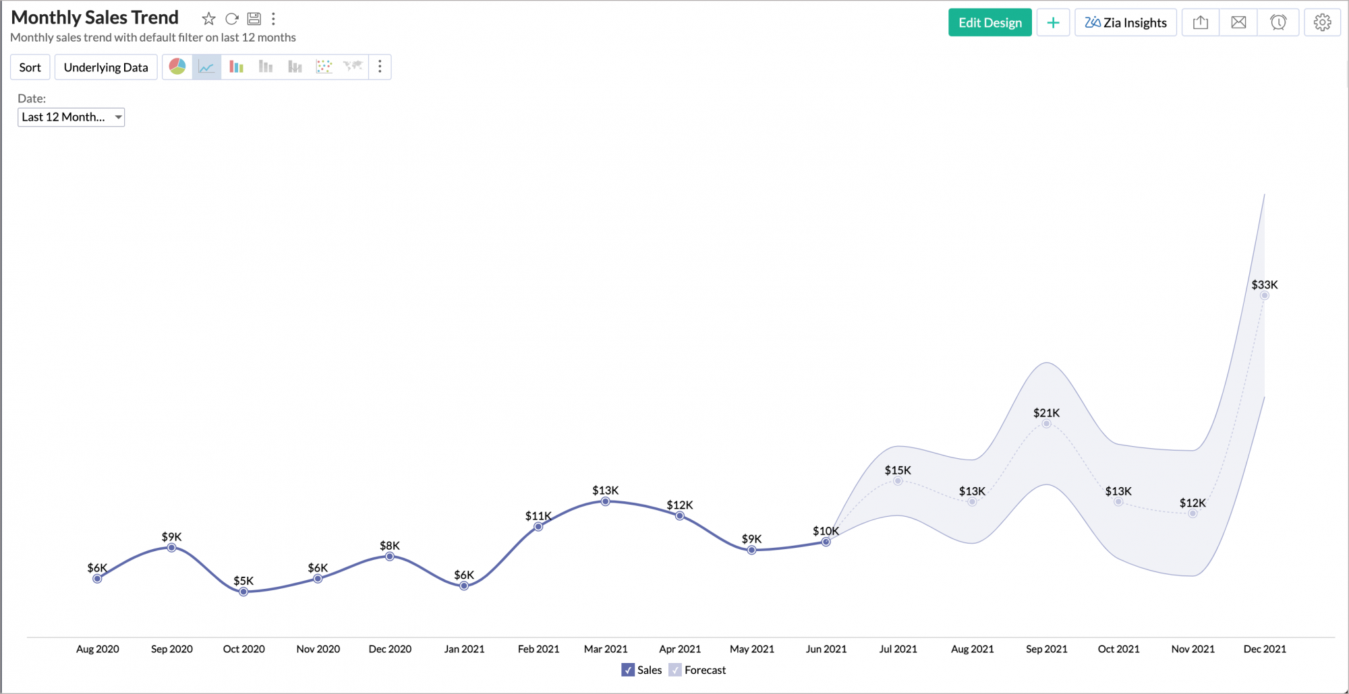Click the save (floppy disk) icon
Viewport: 1349px width, 694px height.
[x=254, y=19]
